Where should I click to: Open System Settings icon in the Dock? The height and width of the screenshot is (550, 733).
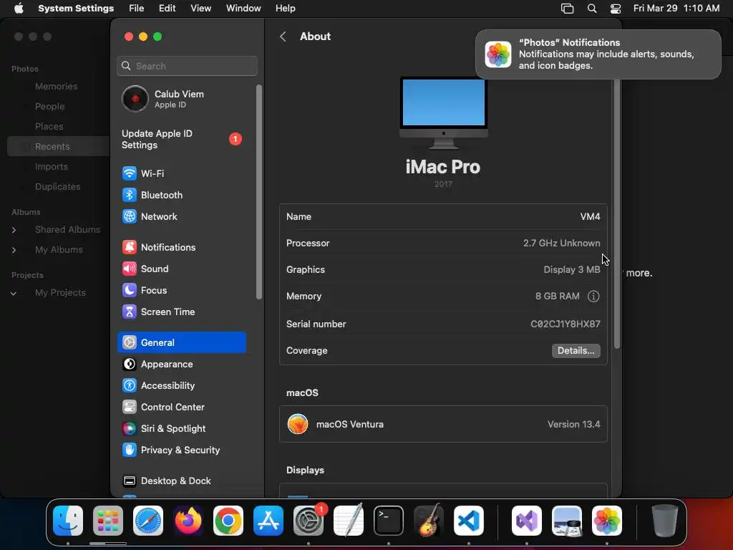click(309, 521)
